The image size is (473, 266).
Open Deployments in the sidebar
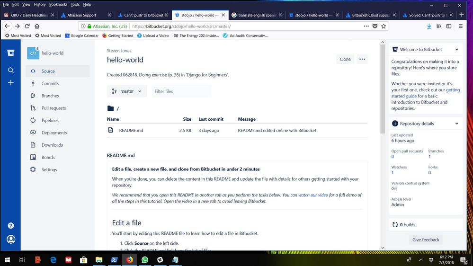57,133
